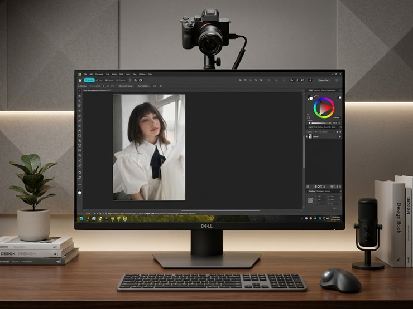Expand the layer row disclosure arrow
The width and height of the screenshot is (413, 309).
coord(306,136)
